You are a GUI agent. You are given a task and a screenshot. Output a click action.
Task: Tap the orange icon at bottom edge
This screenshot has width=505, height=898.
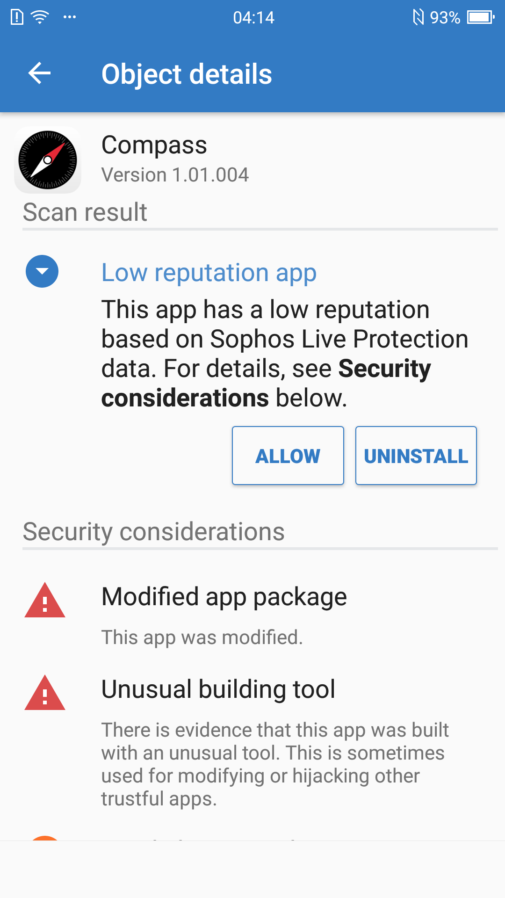coord(45,838)
